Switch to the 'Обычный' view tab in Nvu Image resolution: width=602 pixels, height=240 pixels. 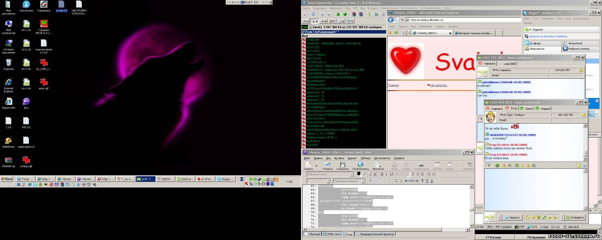click(x=312, y=234)
